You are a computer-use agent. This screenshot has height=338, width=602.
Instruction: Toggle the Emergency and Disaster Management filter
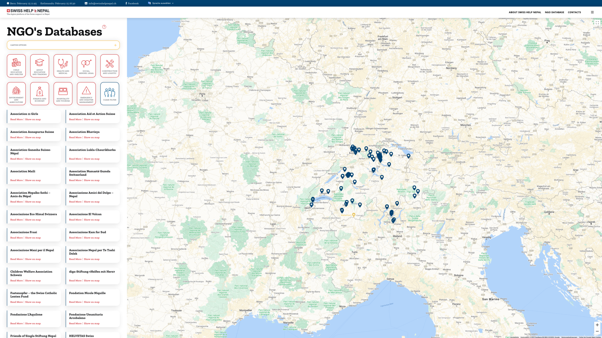86,94
